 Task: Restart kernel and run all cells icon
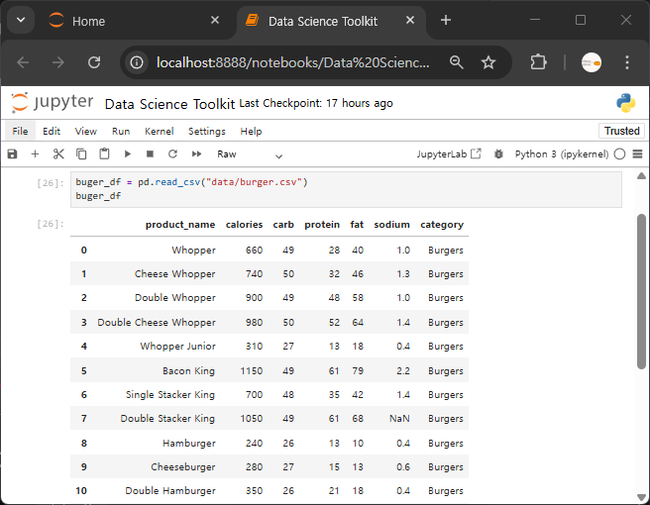click(196, 154)
